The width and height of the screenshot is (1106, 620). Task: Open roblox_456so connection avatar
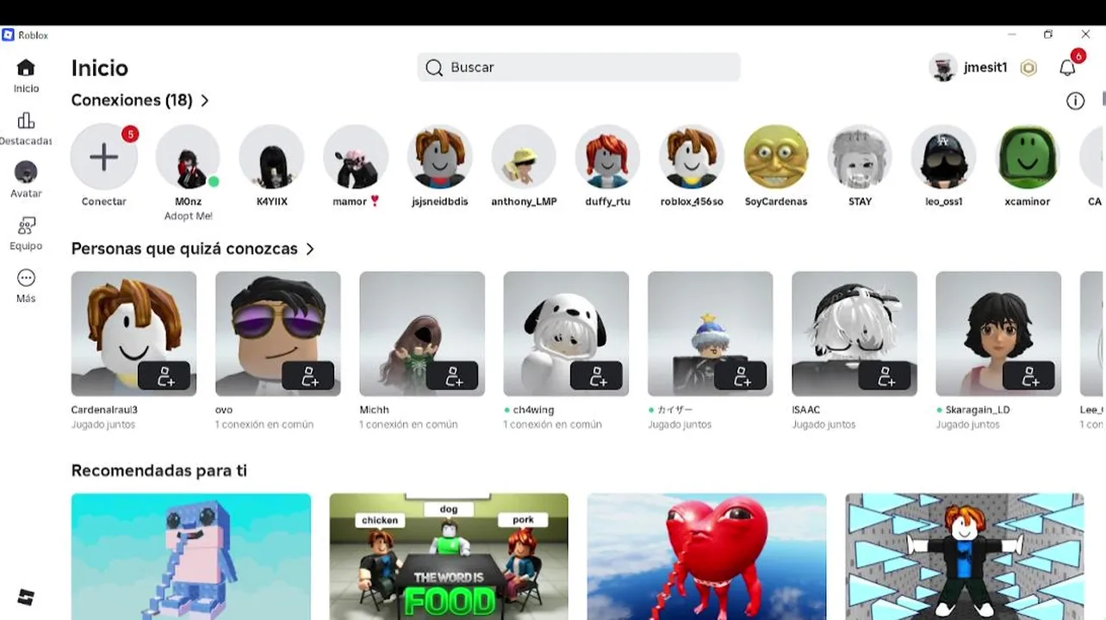pyautogui.click(x=692, y=157)
